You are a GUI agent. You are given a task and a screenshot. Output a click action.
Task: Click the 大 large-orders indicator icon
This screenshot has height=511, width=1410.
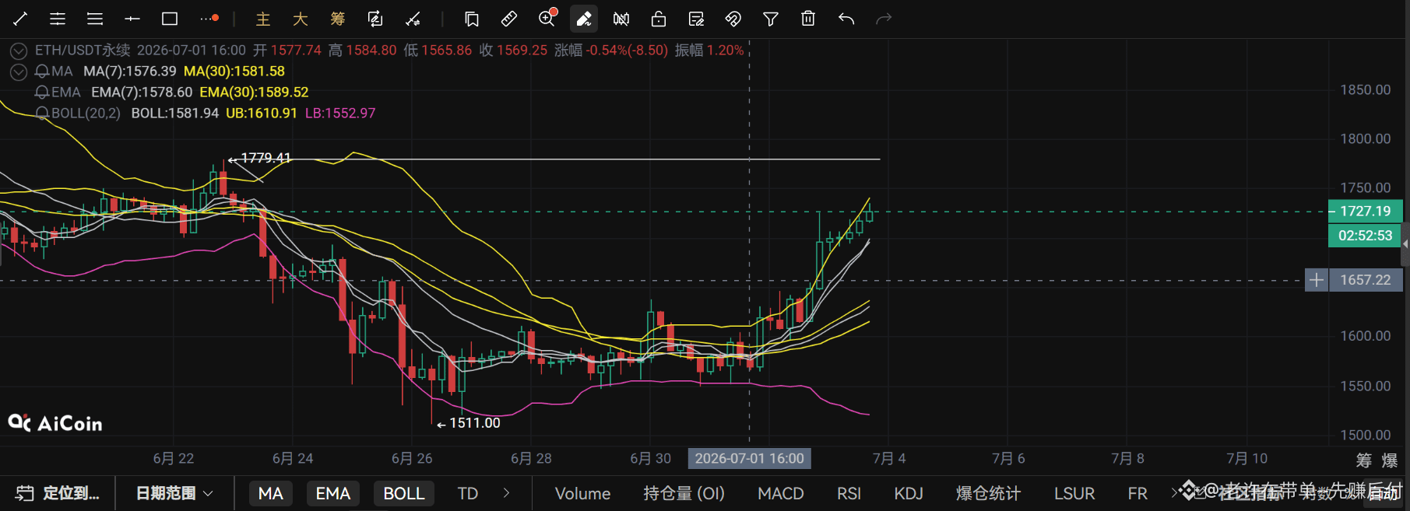point(301,19)
